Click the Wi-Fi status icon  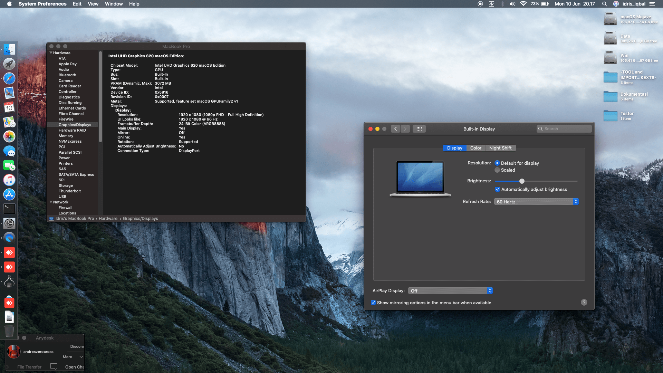tap(523, 4)
